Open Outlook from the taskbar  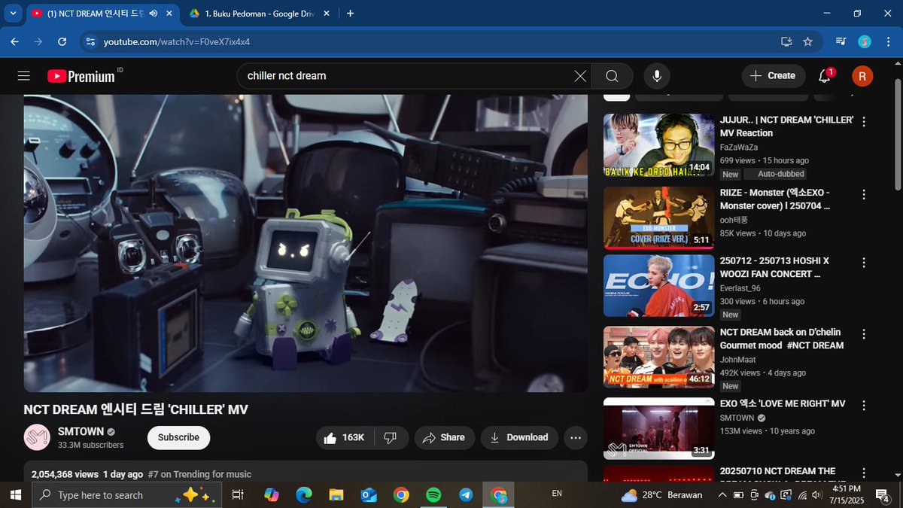(x=369, y=494)
